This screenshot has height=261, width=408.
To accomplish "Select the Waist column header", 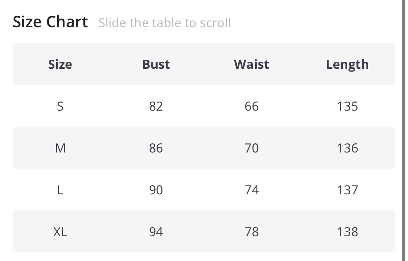I will [x=251, y=64].
